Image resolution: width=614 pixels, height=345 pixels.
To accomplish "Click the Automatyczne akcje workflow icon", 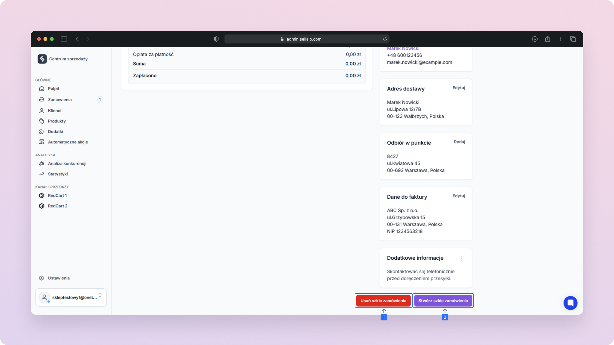I will coord(42,142).
